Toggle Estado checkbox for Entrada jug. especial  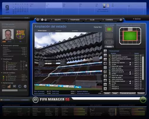click(x=141, y=63)
